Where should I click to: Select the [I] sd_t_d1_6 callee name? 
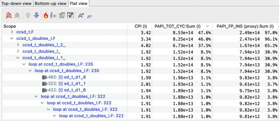pos(72,90)
